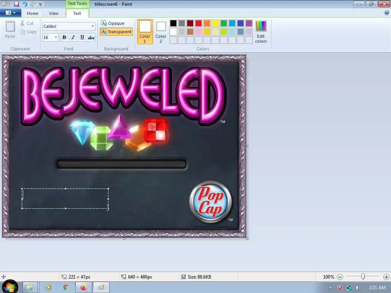Click the network tray icon

tap(349, 288)
